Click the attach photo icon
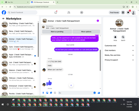Viewport: 139px width, 111px height. click(47, 93)
